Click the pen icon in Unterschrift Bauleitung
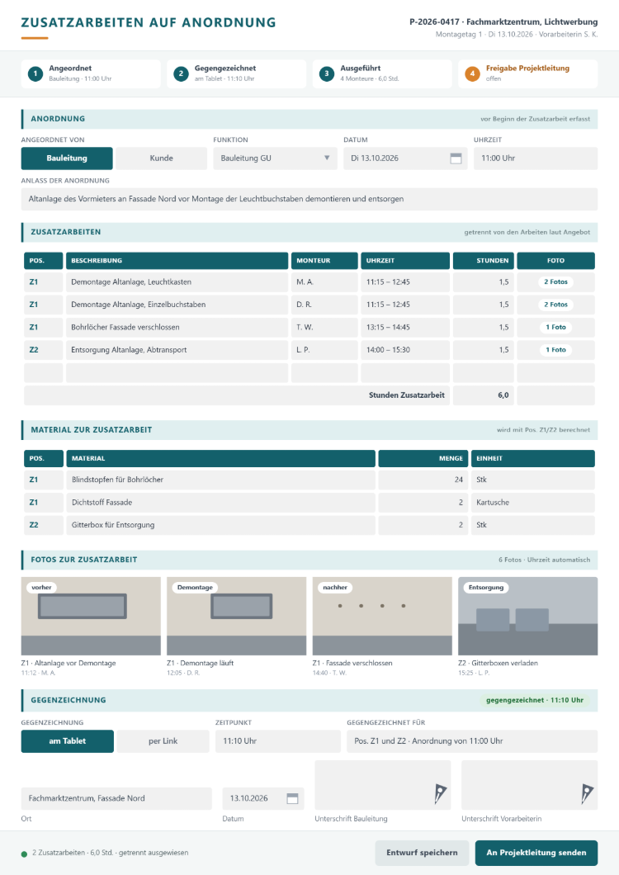619x875 pixels. pos(441,793)
